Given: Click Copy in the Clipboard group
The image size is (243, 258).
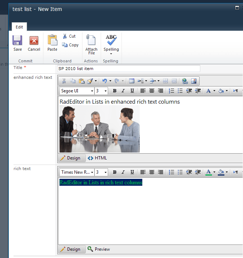Looking at the screenshot, I should point(70,45).
